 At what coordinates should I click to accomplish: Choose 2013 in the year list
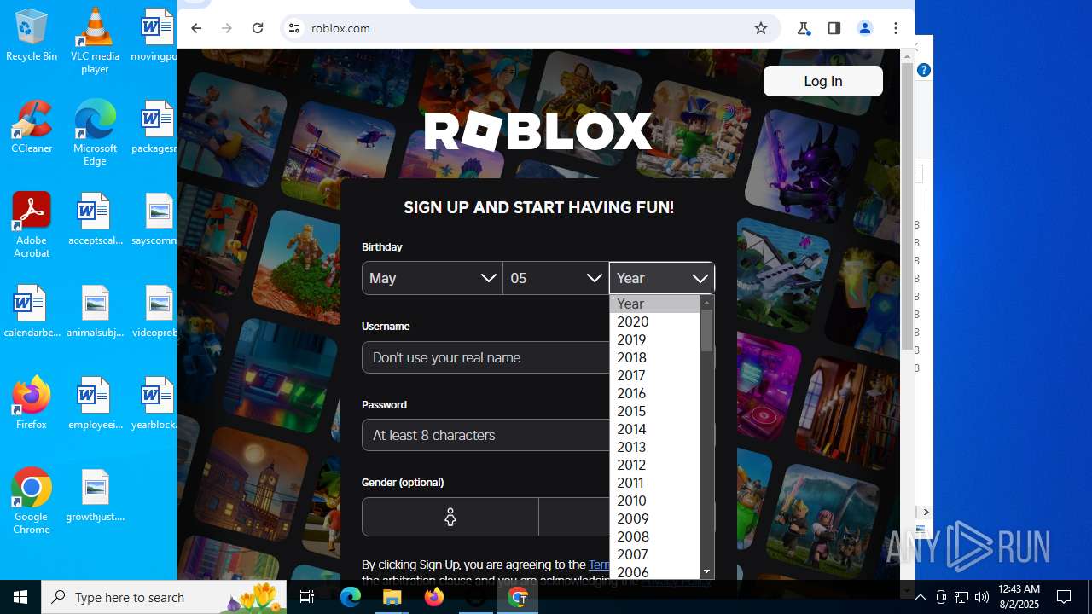(x=654, y=447)
